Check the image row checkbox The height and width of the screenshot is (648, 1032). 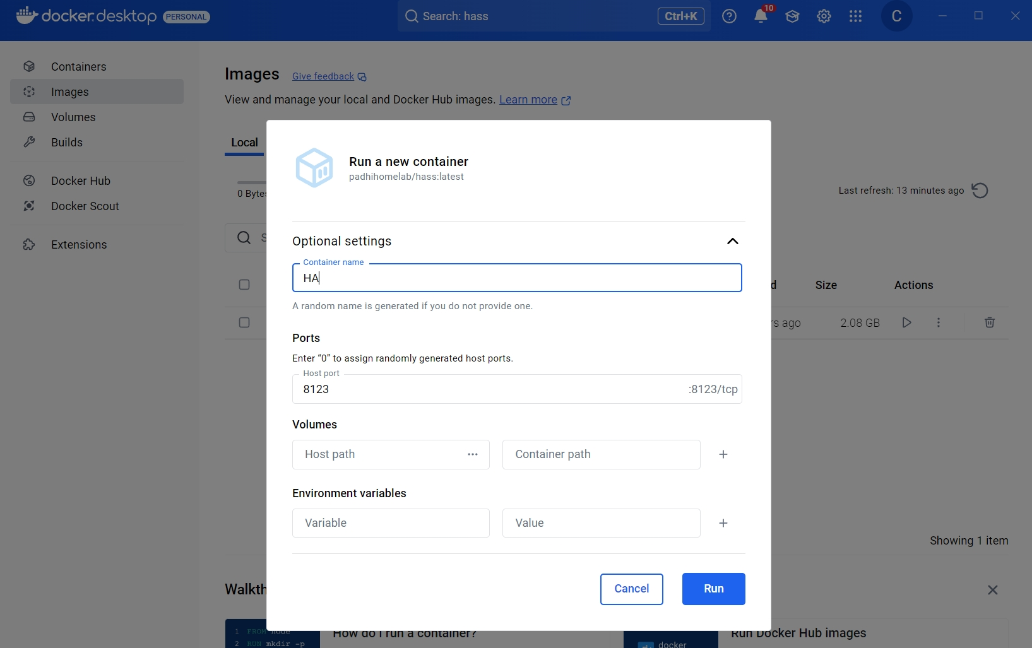point(244,322)
